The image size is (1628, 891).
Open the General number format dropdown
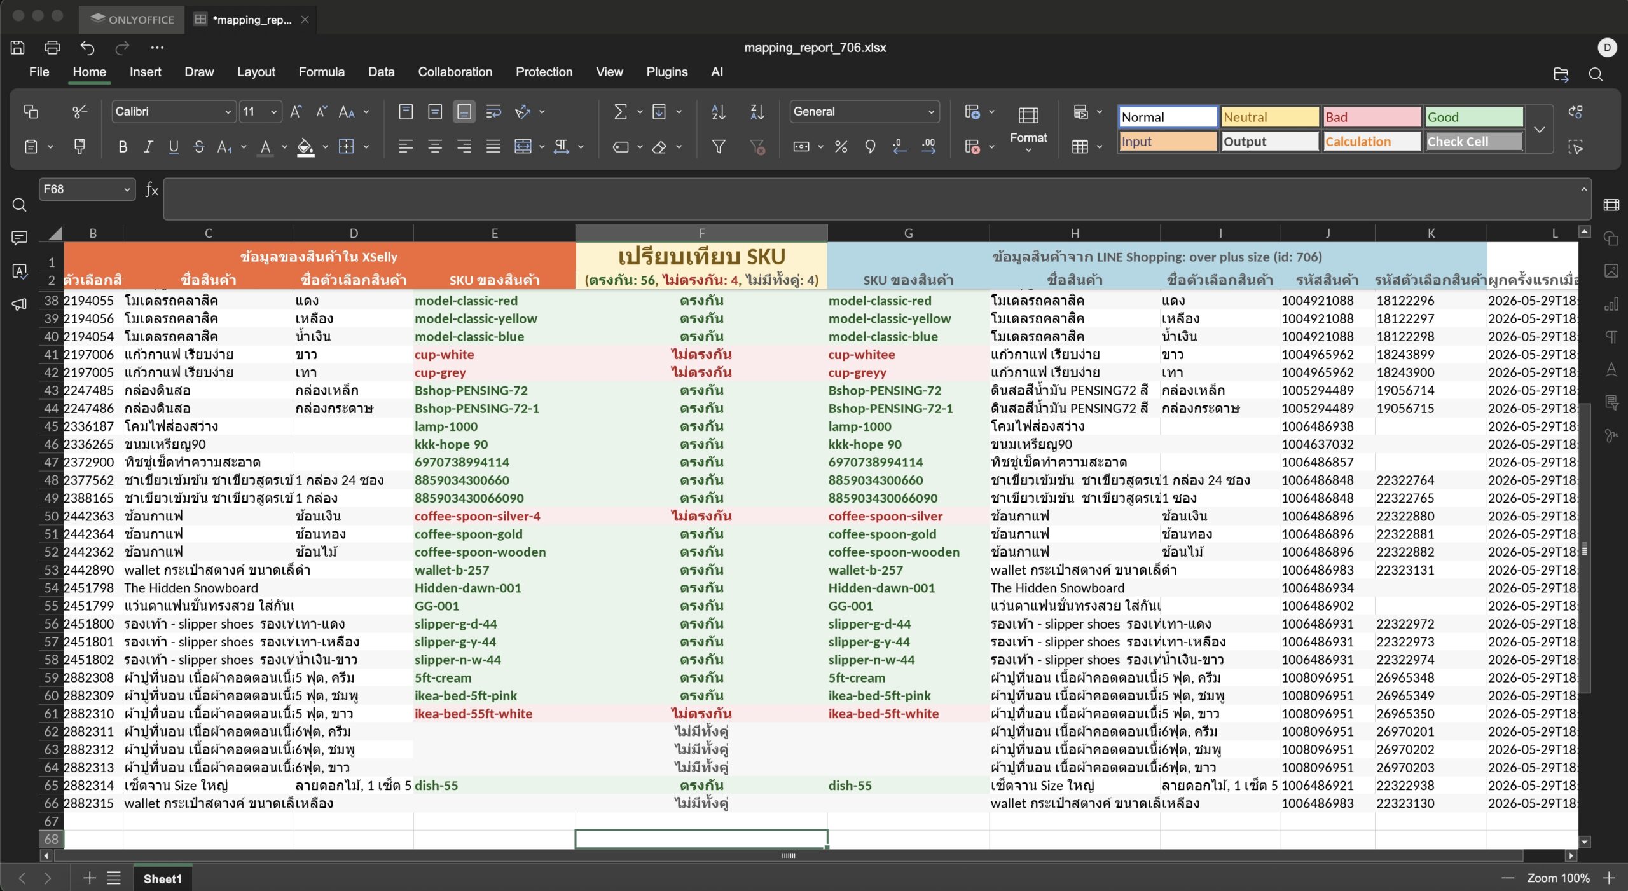click(x=931, y=112)
